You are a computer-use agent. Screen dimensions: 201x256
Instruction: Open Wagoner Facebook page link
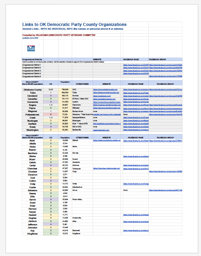136,111
